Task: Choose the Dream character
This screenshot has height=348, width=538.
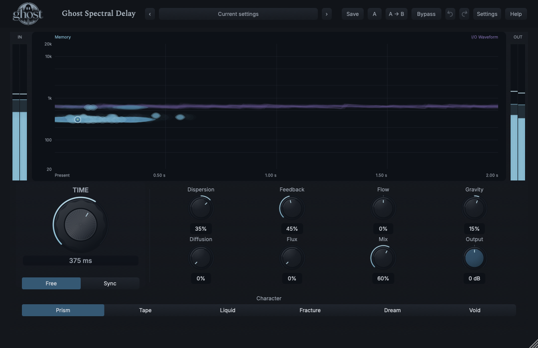Action: 392,310
